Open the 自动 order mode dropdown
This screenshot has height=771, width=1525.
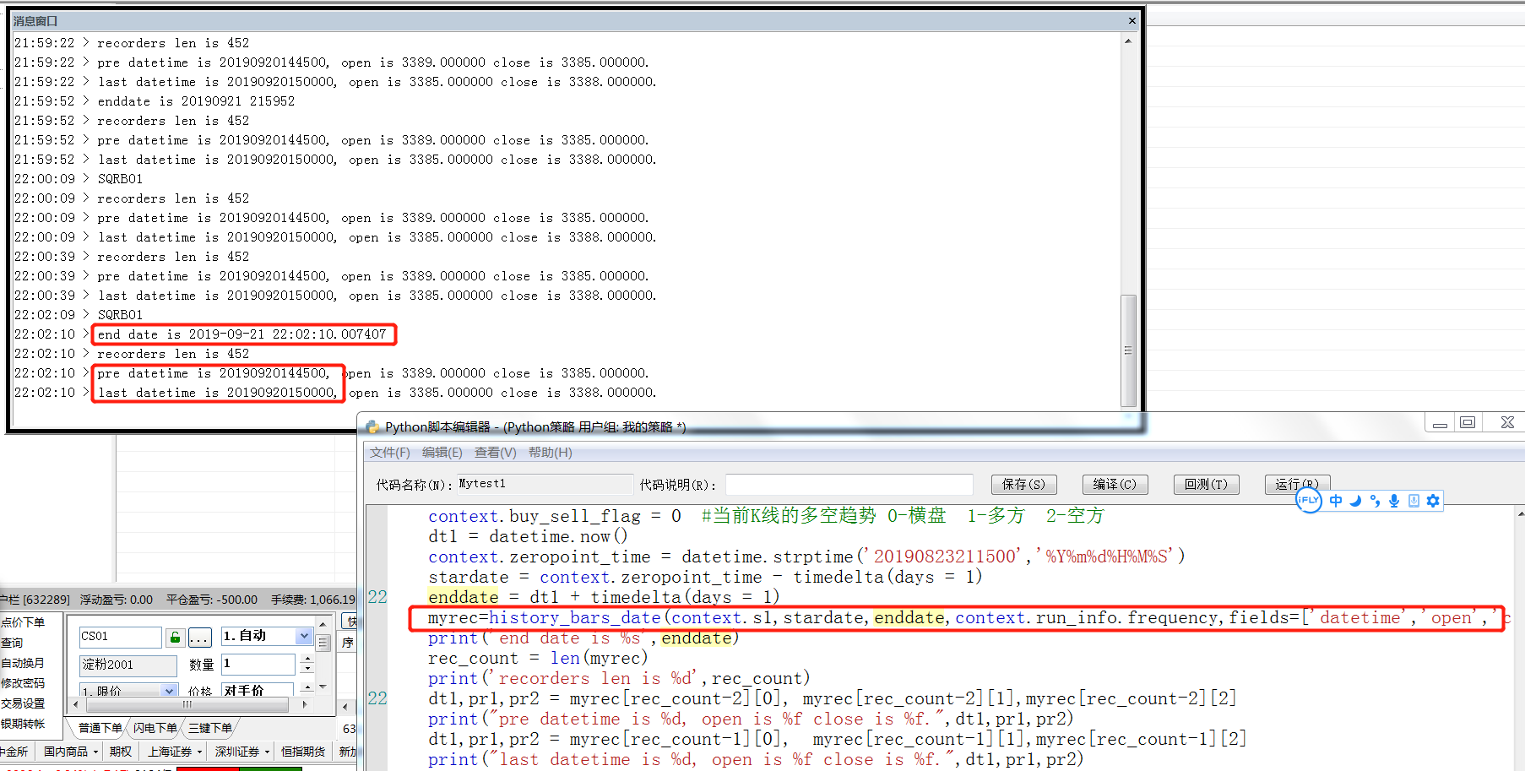pos(304,636)
